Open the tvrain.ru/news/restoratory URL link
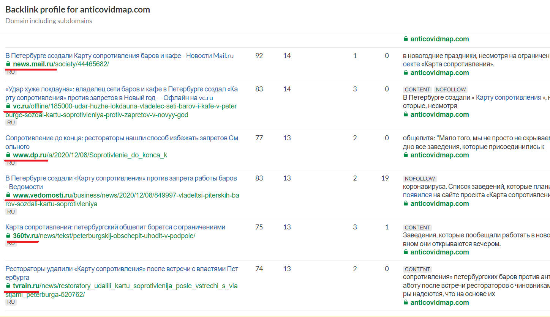Viewport: 550px width, 317px height. click(x=122, y=290)
